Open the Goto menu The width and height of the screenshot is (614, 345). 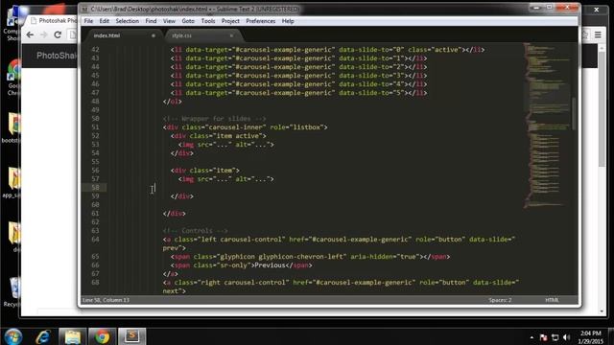point(188,21)
